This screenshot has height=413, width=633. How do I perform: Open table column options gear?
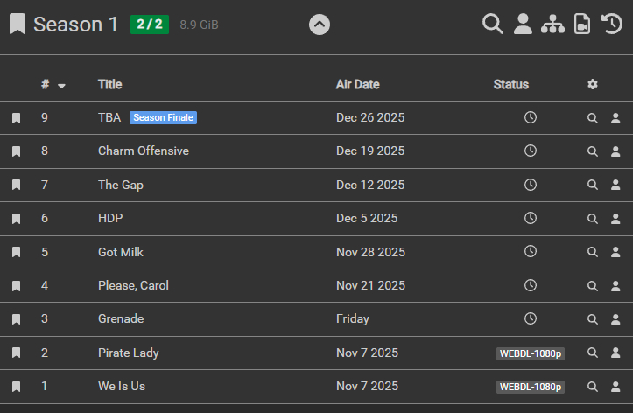593,84
